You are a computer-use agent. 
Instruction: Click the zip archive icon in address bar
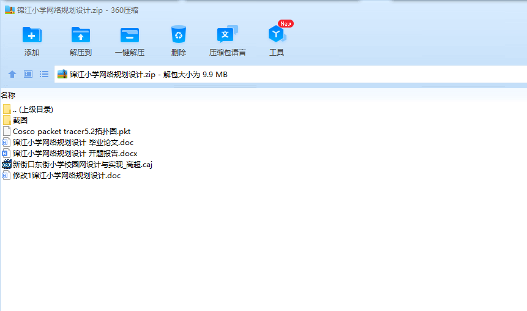click(62, 74)
